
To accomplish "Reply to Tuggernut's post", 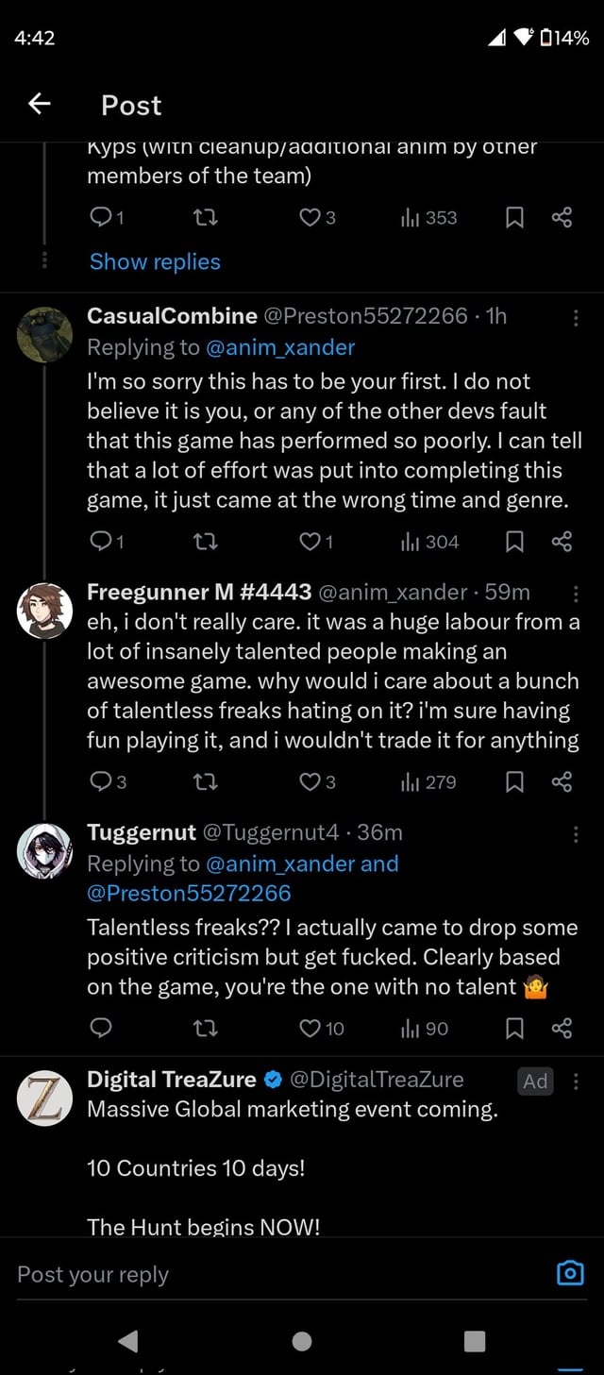I will 101,1029.
